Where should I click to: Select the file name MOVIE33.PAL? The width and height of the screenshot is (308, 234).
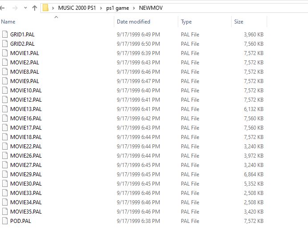pos(26,193)
